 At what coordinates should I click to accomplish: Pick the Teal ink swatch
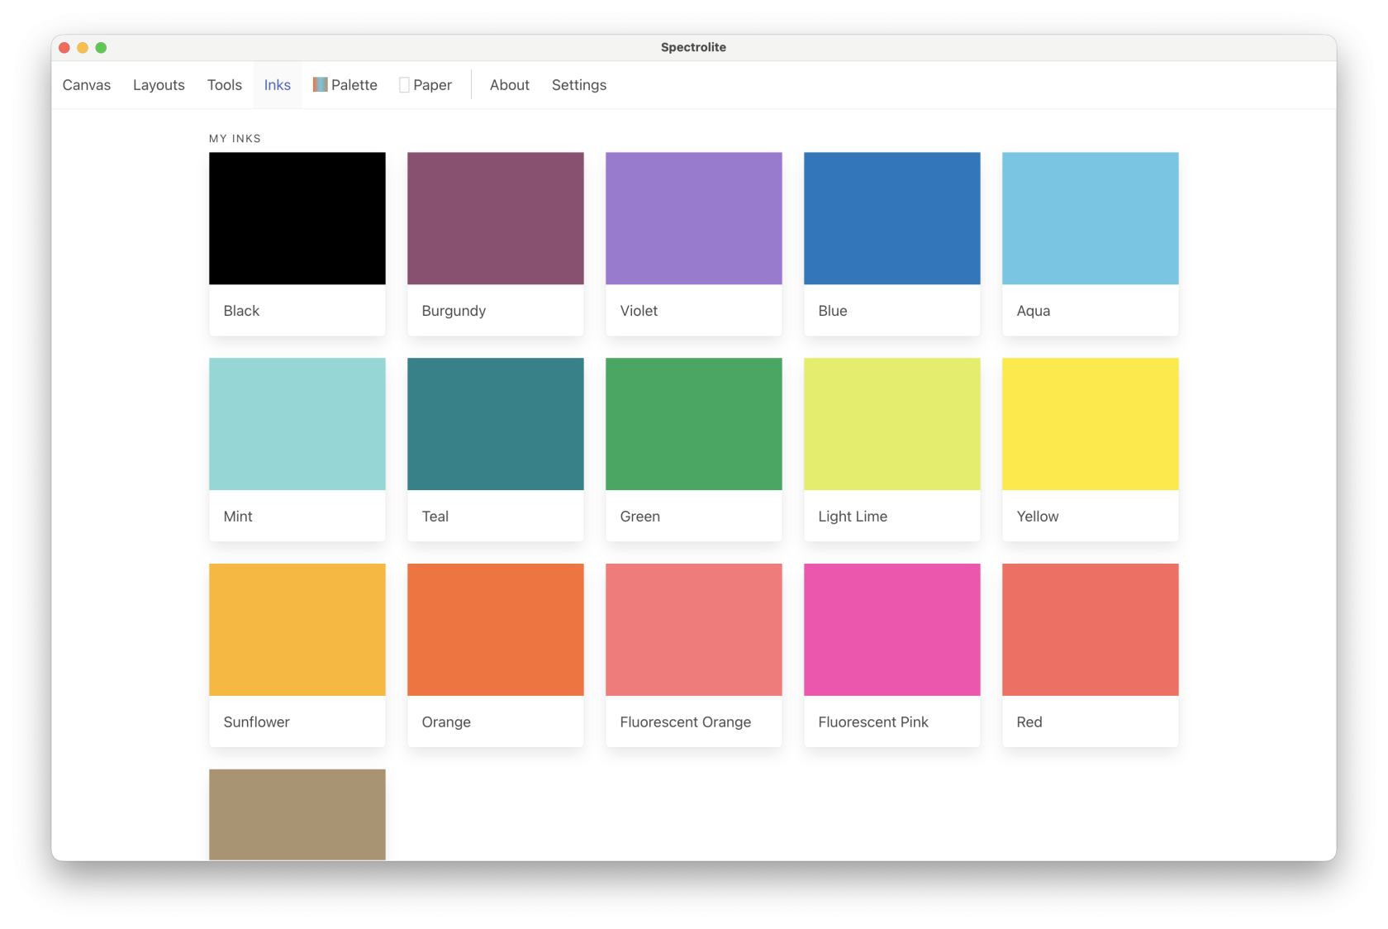pos(496,424)
